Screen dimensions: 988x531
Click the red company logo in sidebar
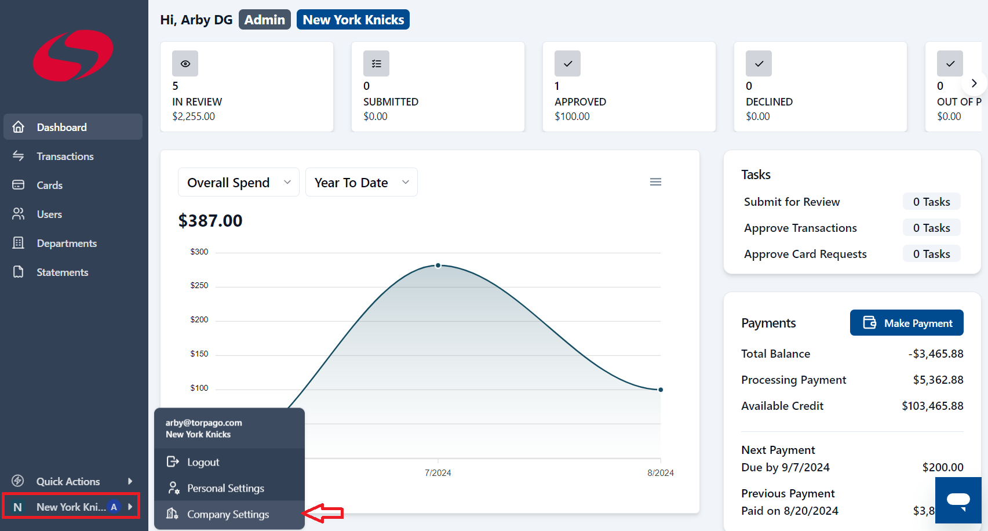coord(73,56)
